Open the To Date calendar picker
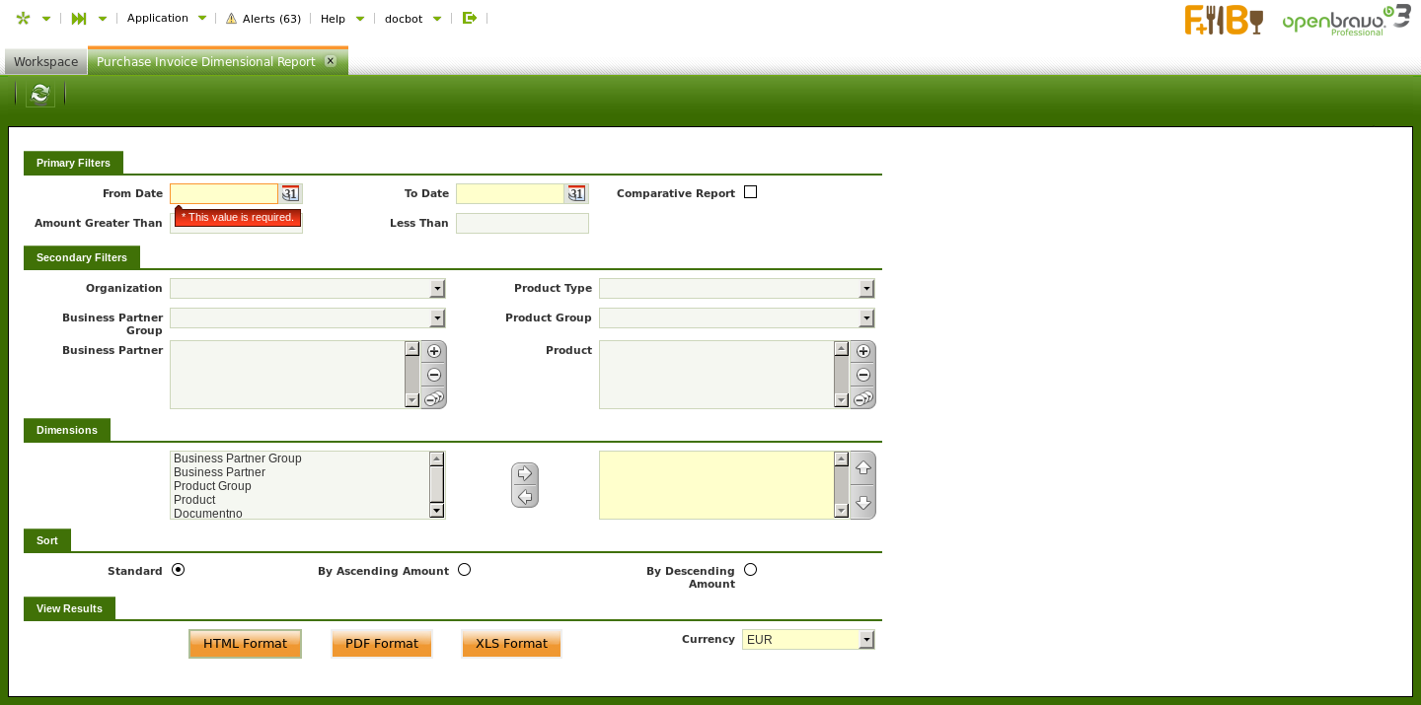Viewport: 1421px width, 705px height. pyautogui.click(x=576, y=194)
